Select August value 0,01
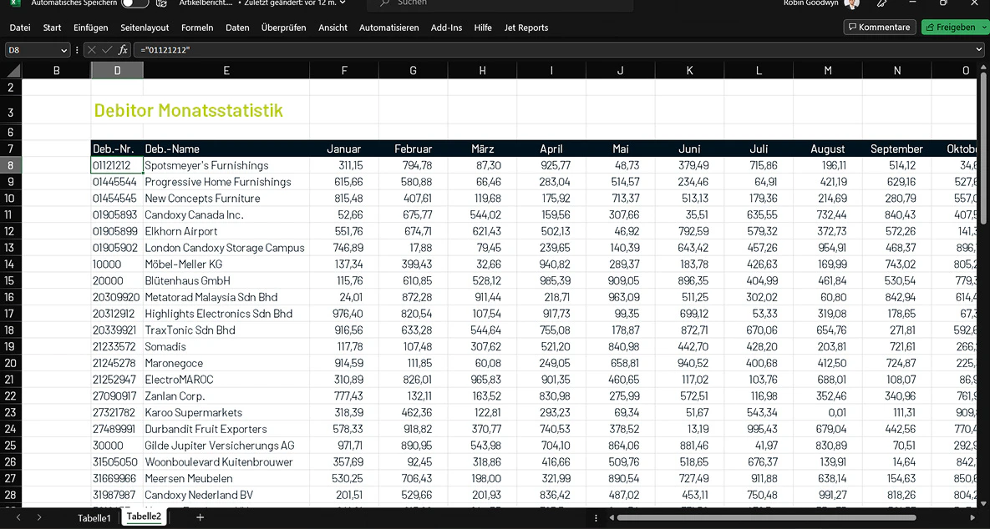This screenshot has height=529, width=990. [x=828, y=412]
